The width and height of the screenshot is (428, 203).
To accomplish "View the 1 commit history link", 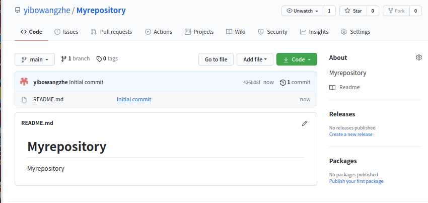I will pyautogui.click(x=296, y=82).
